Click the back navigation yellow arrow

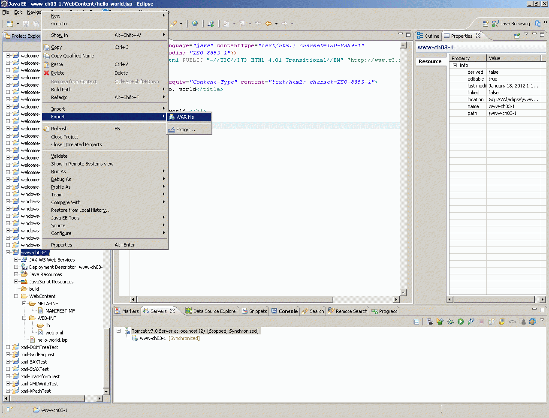tap(268, 24)
